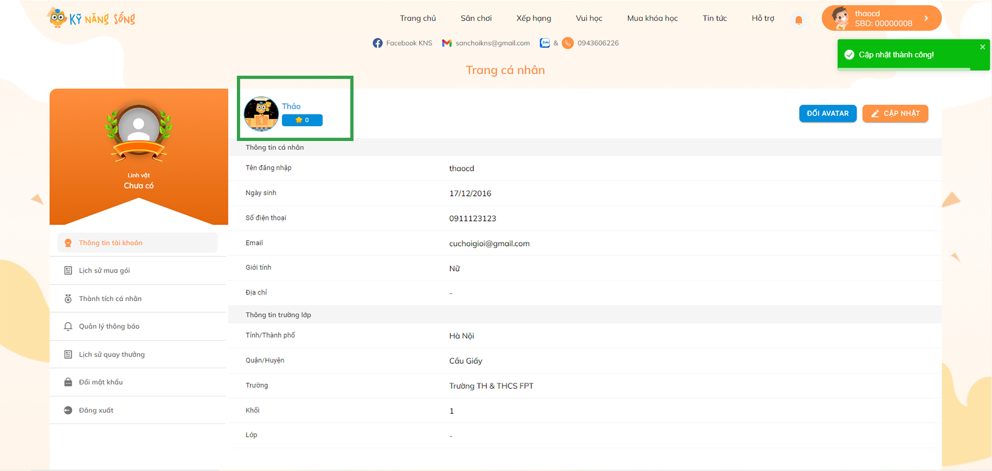Click the Thảo profile avatar picture
The width and height of the screenshot is (992, 471).
click(261, 113)
